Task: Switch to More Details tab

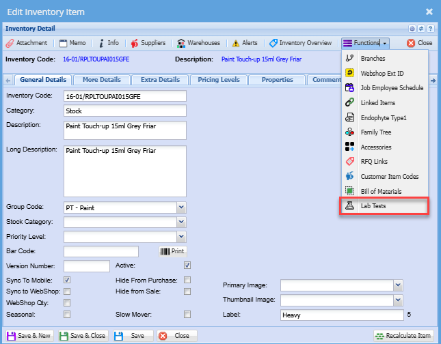Action: click(x=102, y=80)
